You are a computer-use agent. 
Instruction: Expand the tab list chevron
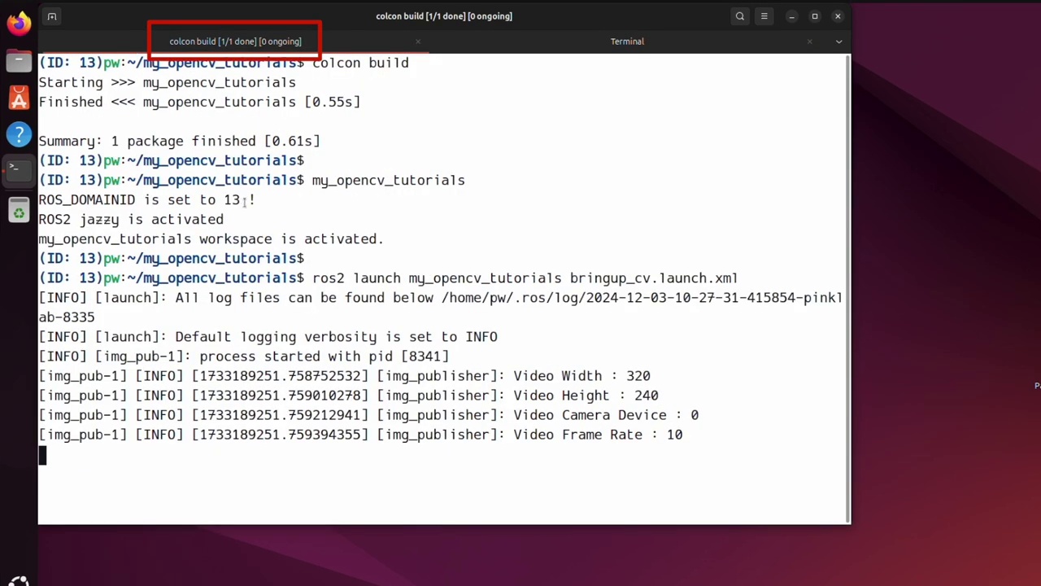tap(838, 42)
